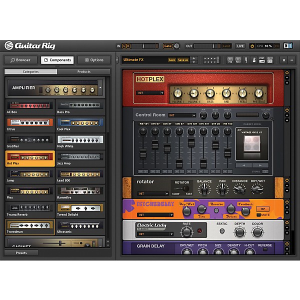Screen dimensions: 300x300
Task: Toggle power for the Rotator module
Action: click(287, 180)
